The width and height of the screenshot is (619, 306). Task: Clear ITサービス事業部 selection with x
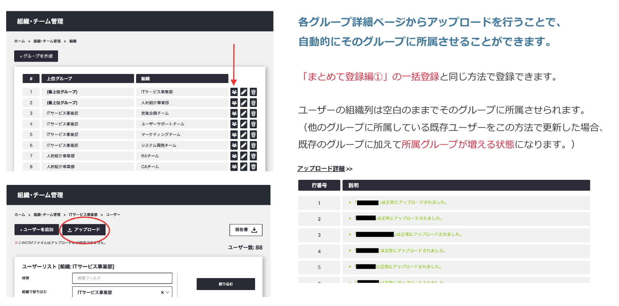click(x=162, y=292)
